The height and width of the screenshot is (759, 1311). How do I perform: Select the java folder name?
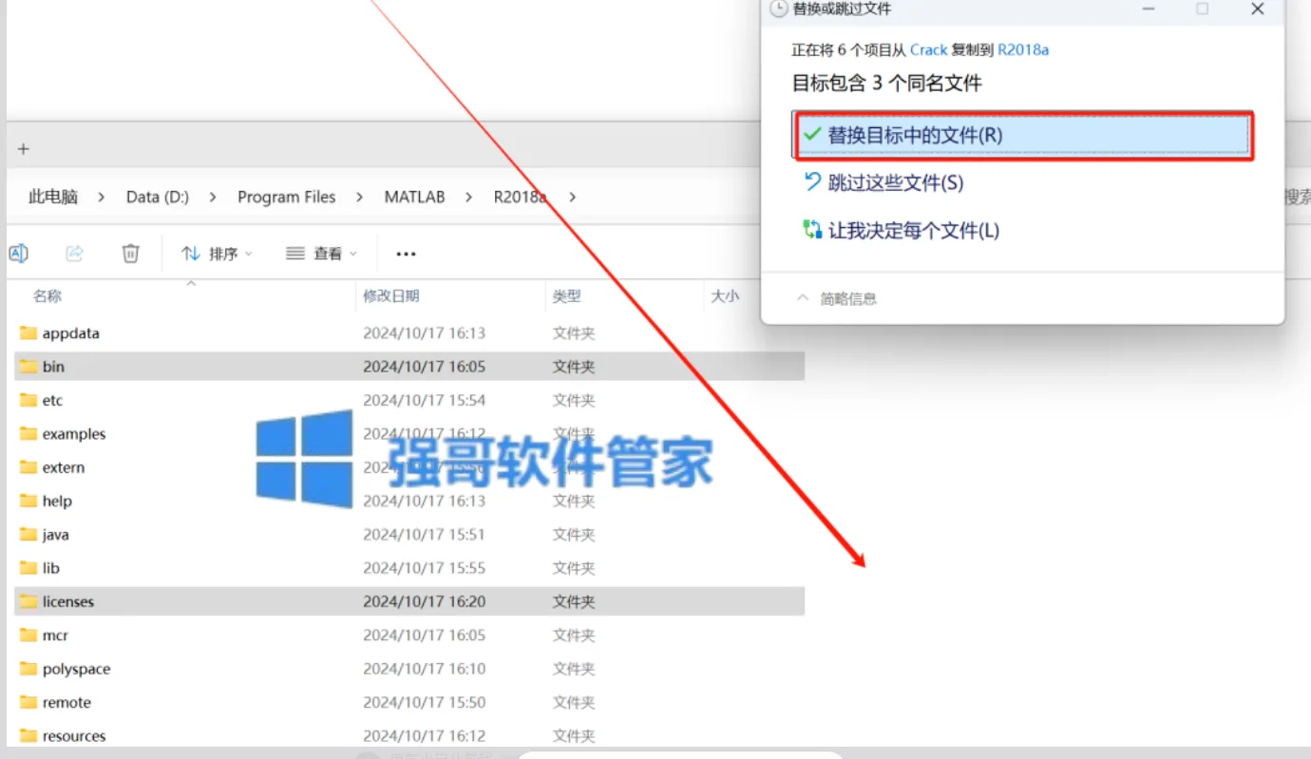56,535
